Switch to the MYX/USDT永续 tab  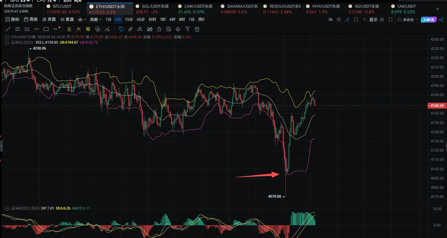coord(325,9)
